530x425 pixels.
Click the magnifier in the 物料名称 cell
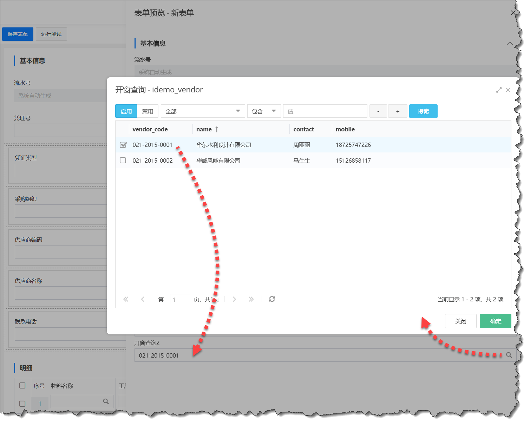(x=106, y=401)
